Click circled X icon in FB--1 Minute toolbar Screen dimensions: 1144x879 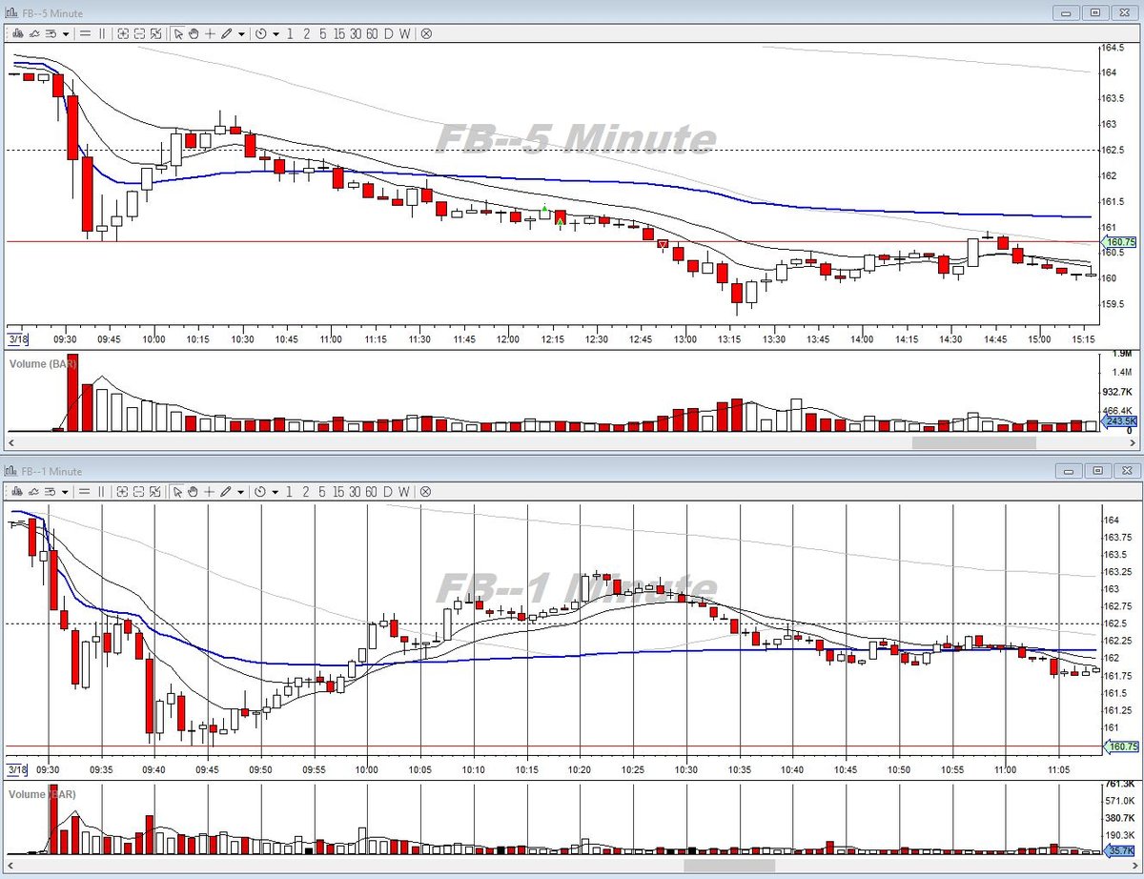point(426,492)
